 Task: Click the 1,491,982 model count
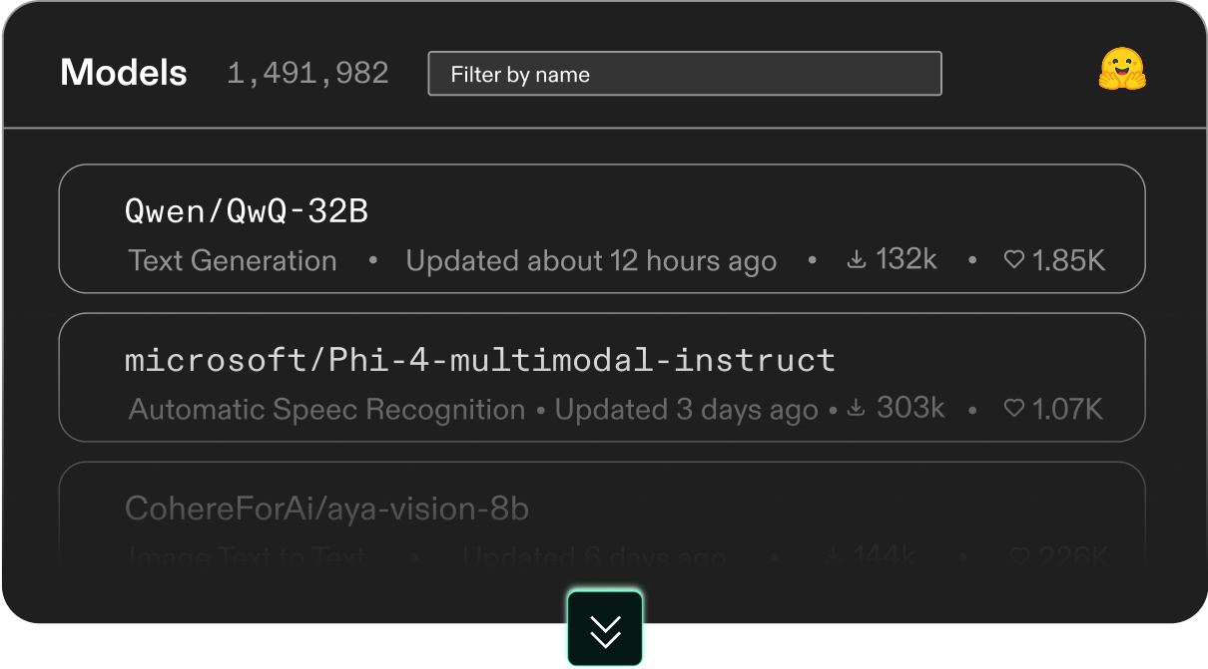(307, 74)
